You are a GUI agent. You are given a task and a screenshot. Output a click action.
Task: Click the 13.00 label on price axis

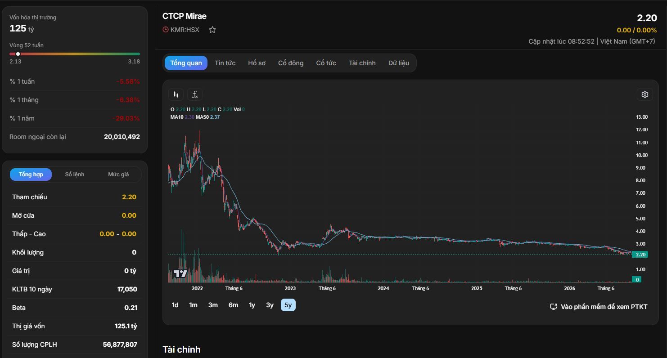(642, 117)
